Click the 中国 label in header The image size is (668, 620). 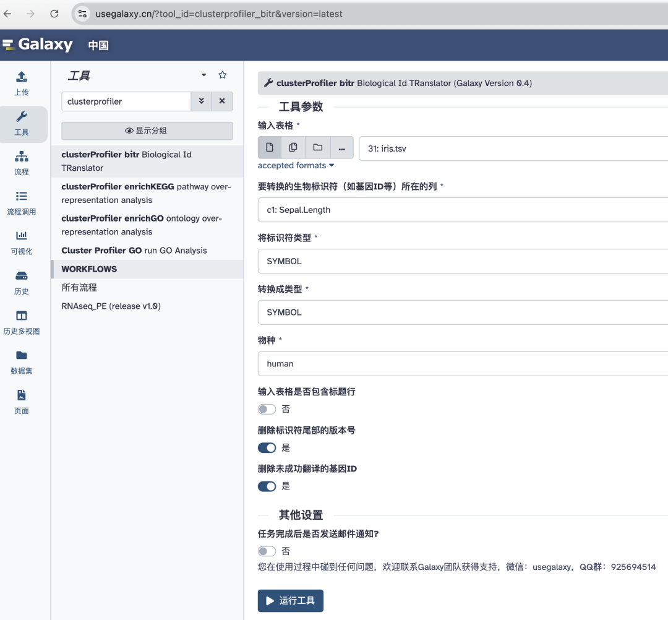coord(98,45)
